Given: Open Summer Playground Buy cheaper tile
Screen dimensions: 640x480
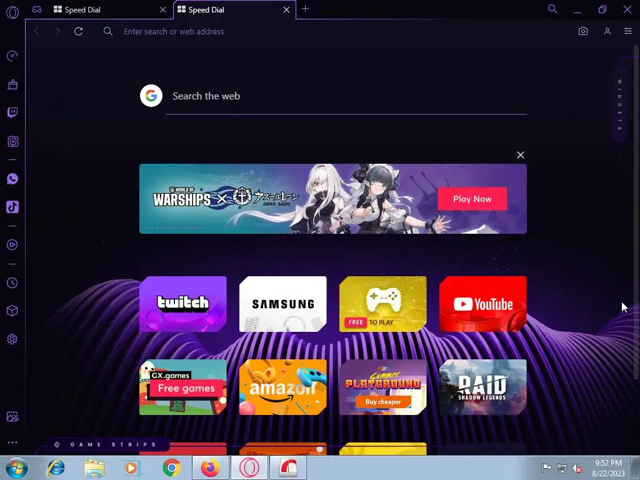Looking at the screenshot, I should pyautogui.click(x=383, y=387).
